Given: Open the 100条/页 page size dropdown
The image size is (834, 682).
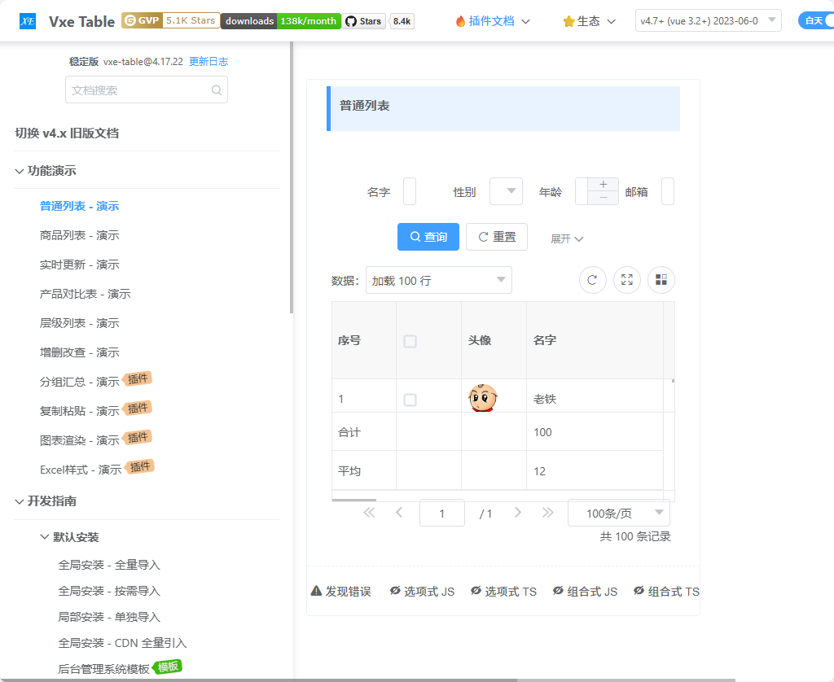Looking at the screenshot, I should point(618,514).
